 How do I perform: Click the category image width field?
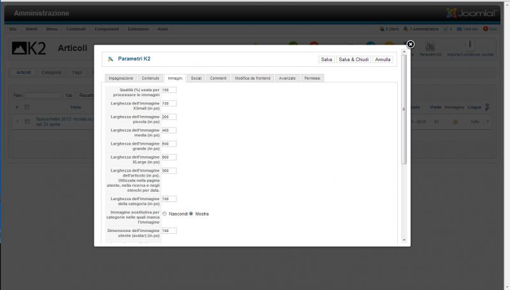pyautogui.click(x=169, y=199)
